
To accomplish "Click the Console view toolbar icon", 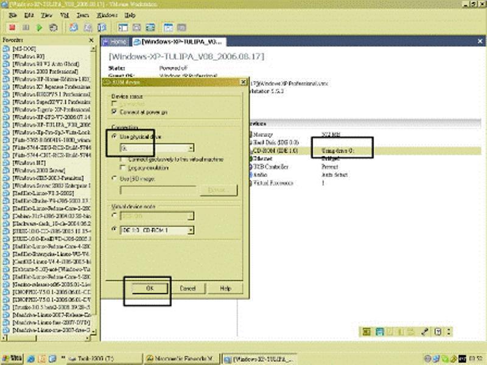I will (181, 27).
